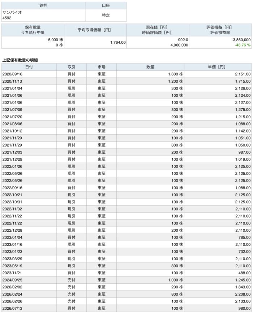Click unit price 1,050.00

(x=243, y=145)
